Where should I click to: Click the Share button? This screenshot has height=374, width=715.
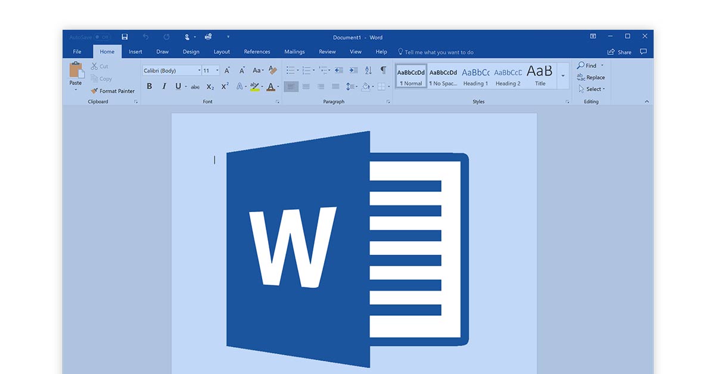click(x=619, y=52)
